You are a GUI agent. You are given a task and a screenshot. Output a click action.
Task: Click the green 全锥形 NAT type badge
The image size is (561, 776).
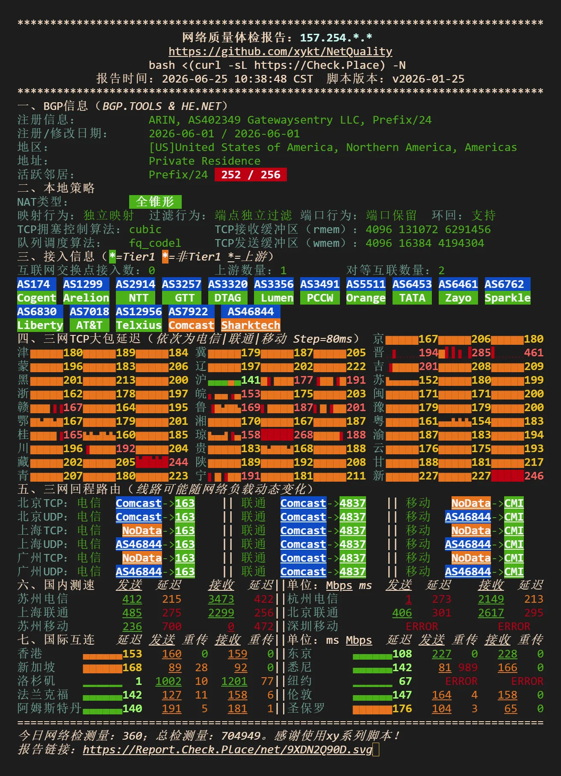click(155, 202)
